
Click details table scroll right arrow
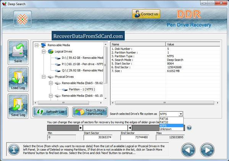pyautogui.click(x=218, y=103)
